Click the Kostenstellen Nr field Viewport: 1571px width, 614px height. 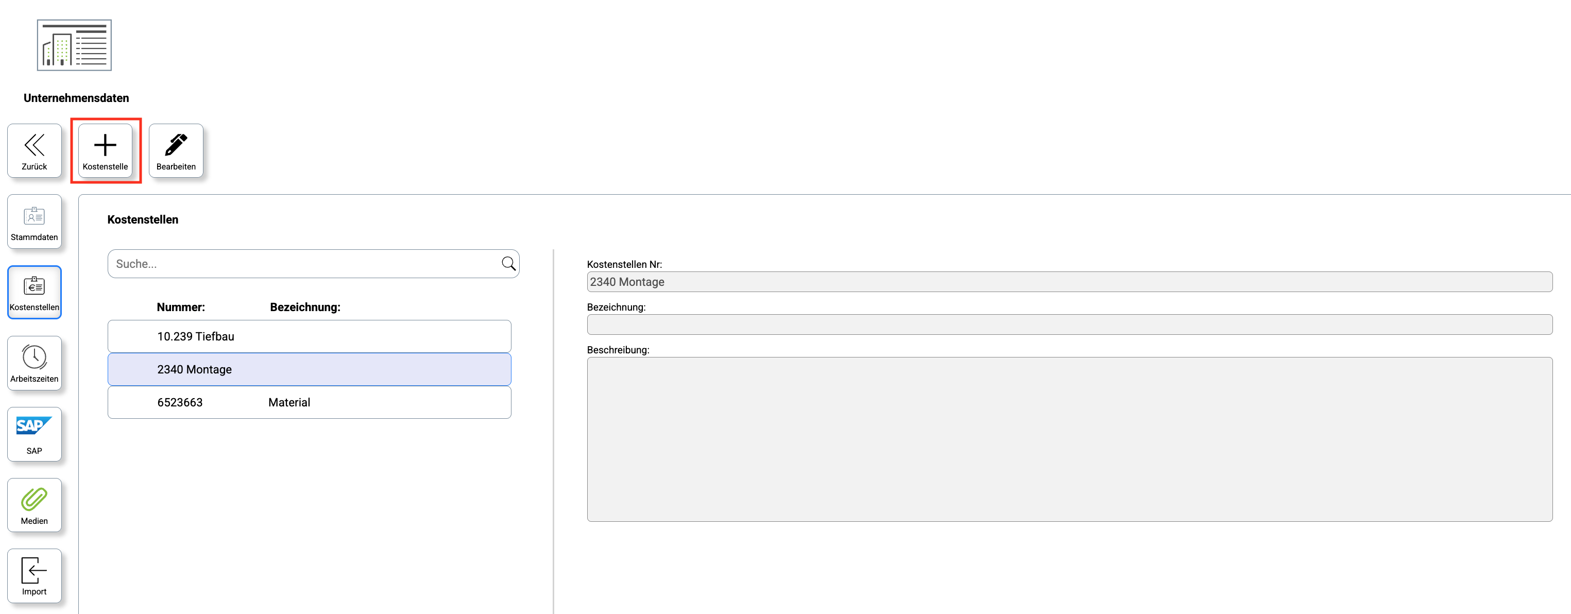click(1069, 282)
